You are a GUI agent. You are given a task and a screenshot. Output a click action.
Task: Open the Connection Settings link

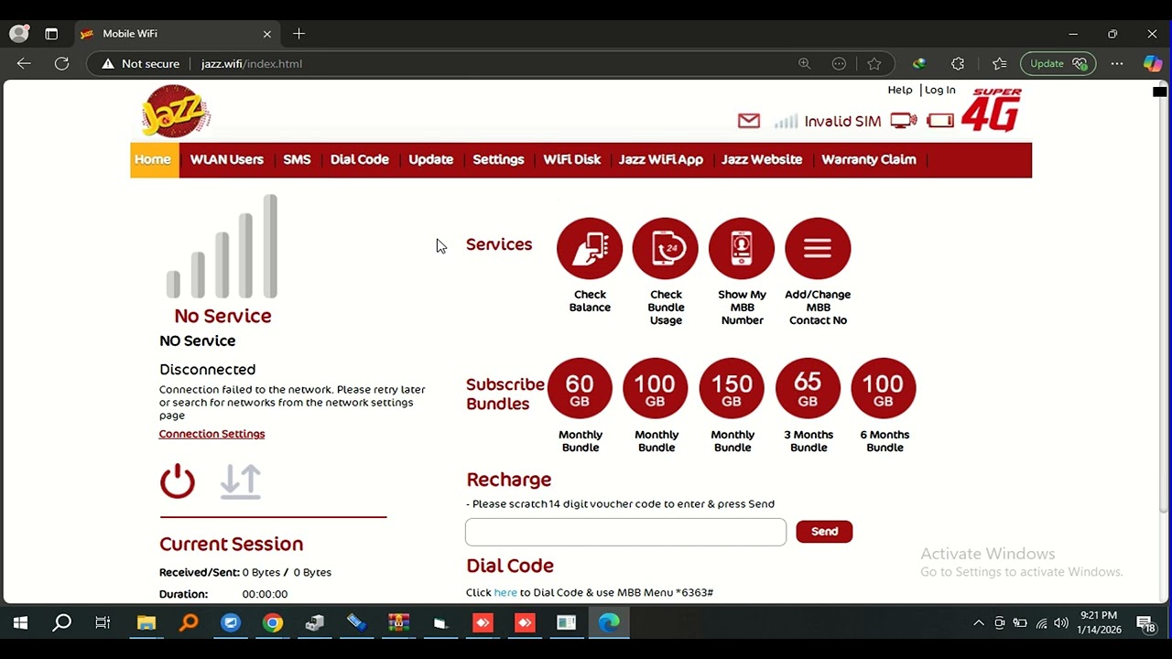coord(212,434)
